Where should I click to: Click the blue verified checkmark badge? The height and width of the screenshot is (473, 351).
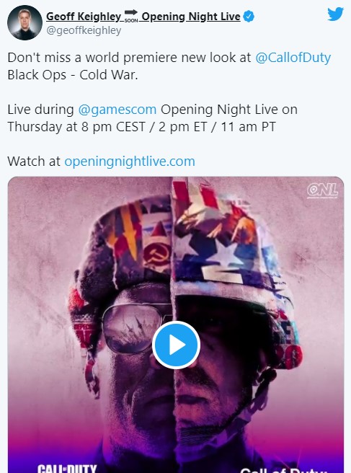click(249, 17)
